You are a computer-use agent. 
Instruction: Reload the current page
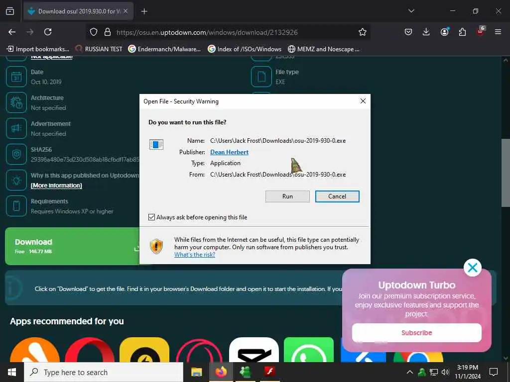point(48,32)
